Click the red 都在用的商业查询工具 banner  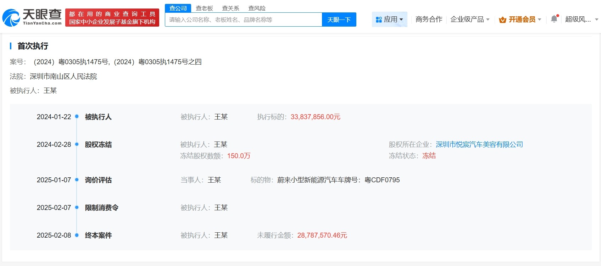pos(112,18)
